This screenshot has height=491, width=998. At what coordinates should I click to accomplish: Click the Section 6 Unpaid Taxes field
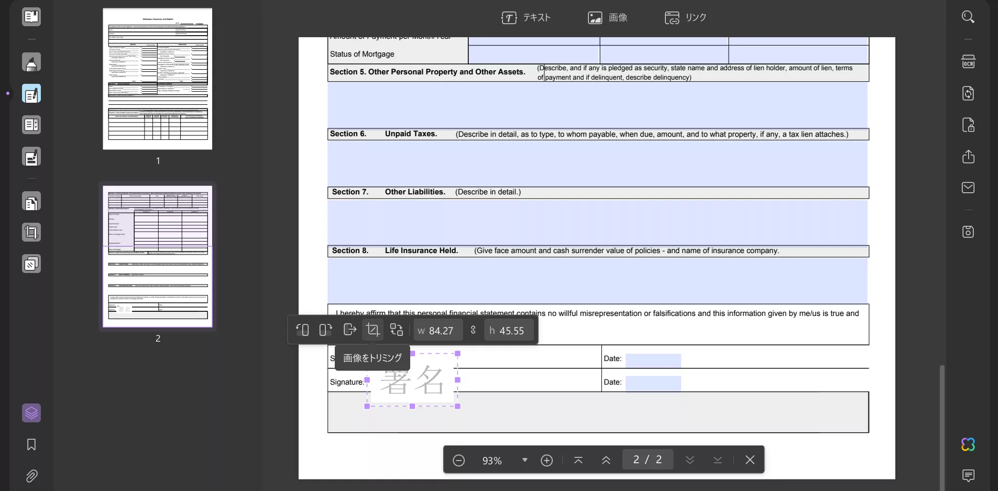[598, 163]
